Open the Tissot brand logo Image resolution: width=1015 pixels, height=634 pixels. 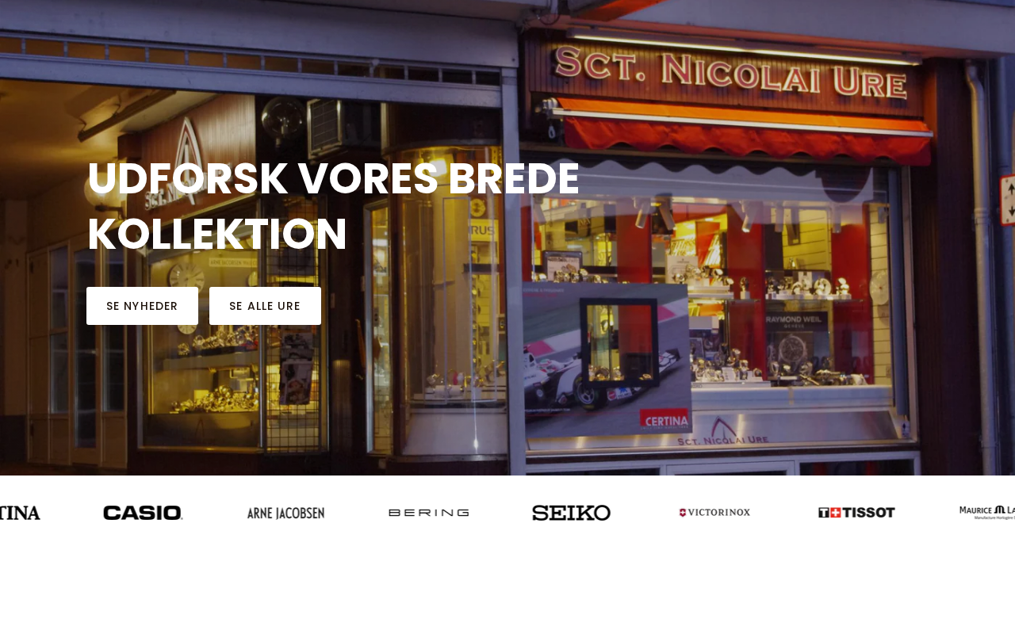point(856,513)
